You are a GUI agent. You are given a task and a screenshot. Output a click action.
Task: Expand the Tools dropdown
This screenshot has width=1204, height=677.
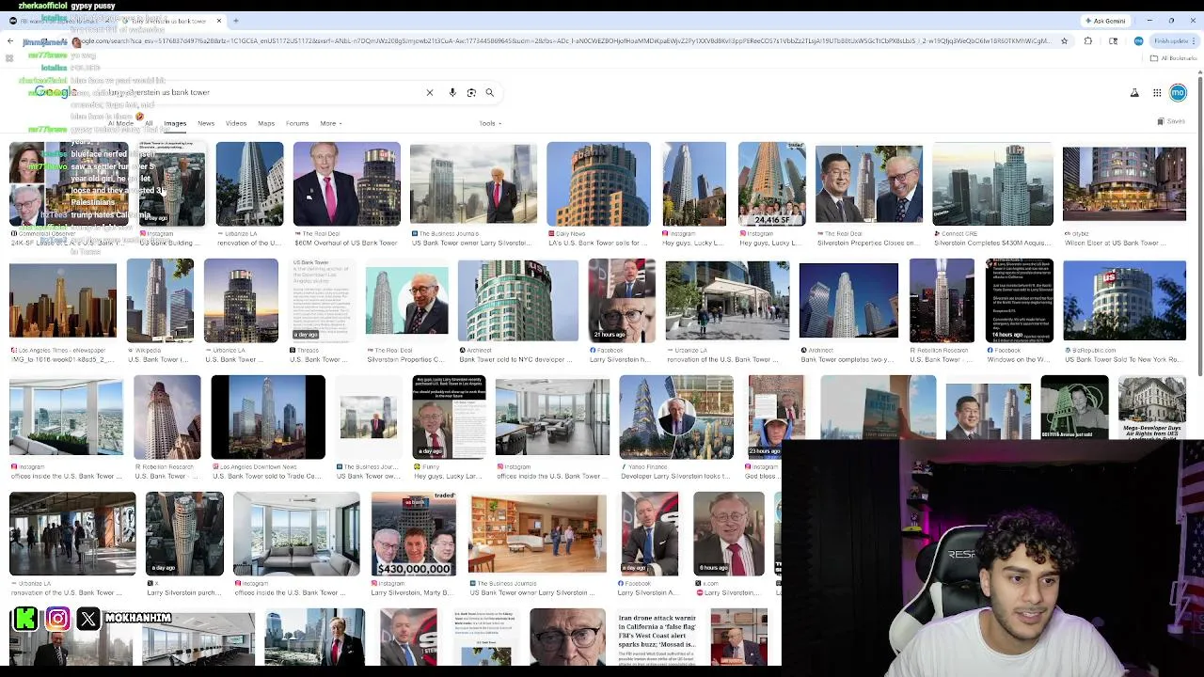click(x=489, y=123)
